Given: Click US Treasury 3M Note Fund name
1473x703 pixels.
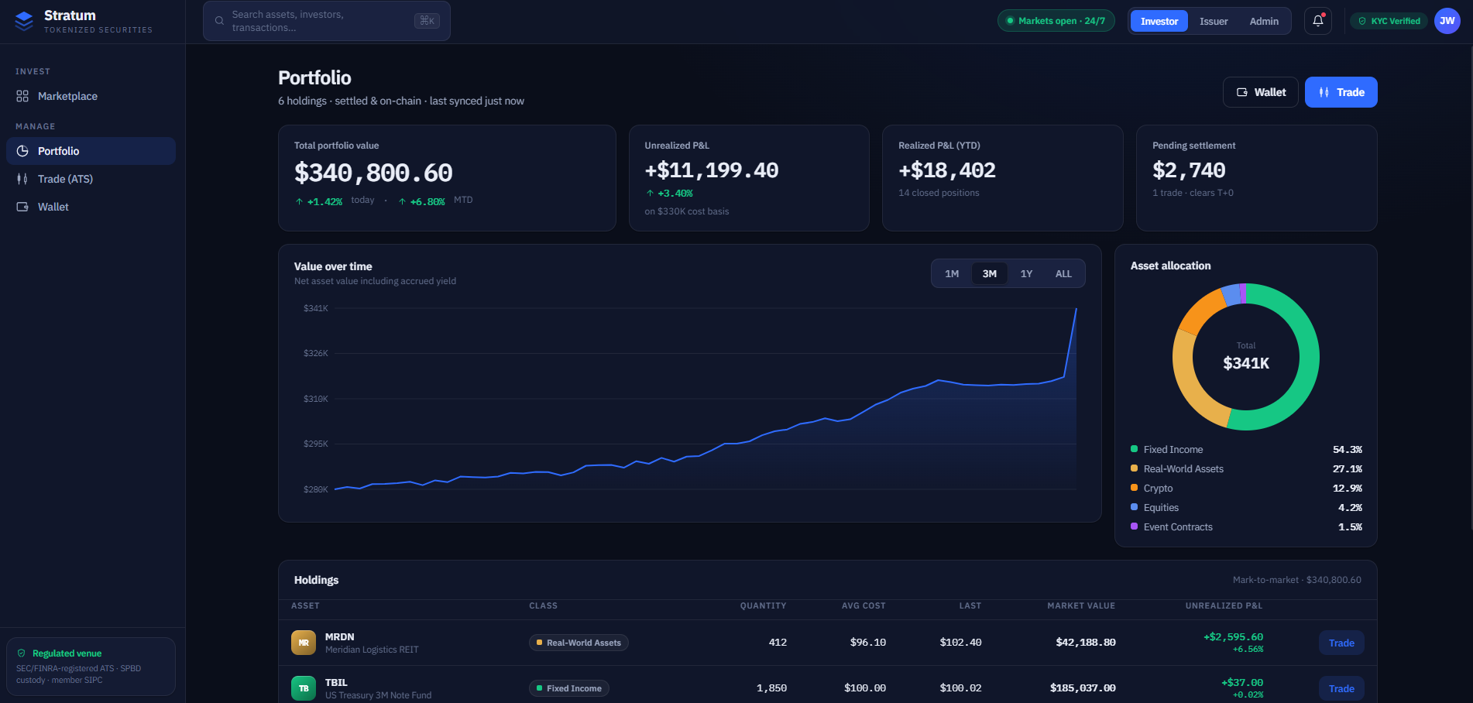Looking at the screenshot, I should [x=379, y=695].
